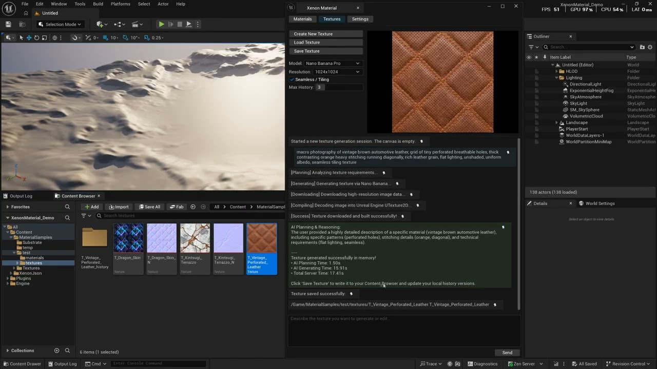The height and width of the screenshot is (369, 657).
Task: Click the Save All button in Content Browser
Action: point(149,207)
